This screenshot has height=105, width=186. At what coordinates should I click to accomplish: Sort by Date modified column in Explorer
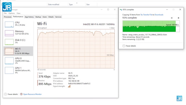tap(53, 4)
